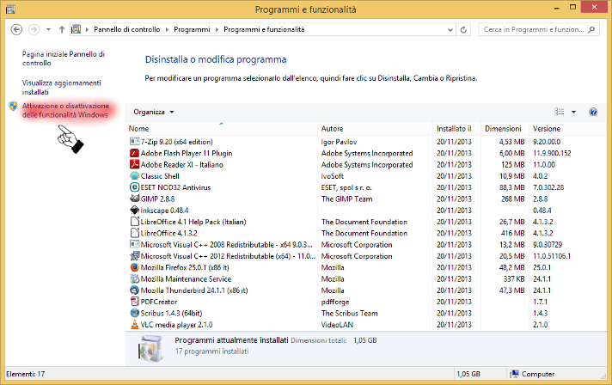
Task: Click the Mozilla Firefox icon
Action: coord(135,267)
